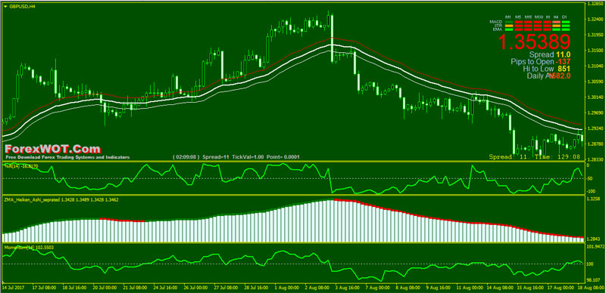Click the 17 Aug 00:00 time label

[561, 288]
